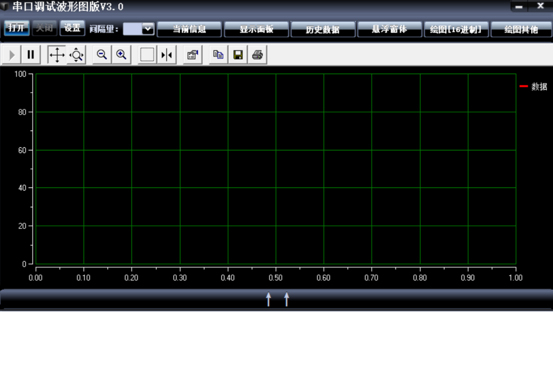Image resolution: width=553 pixels, height=371 pixels.
Task: Toggle the red 数据 legend entry
Action: coord(534,87)
